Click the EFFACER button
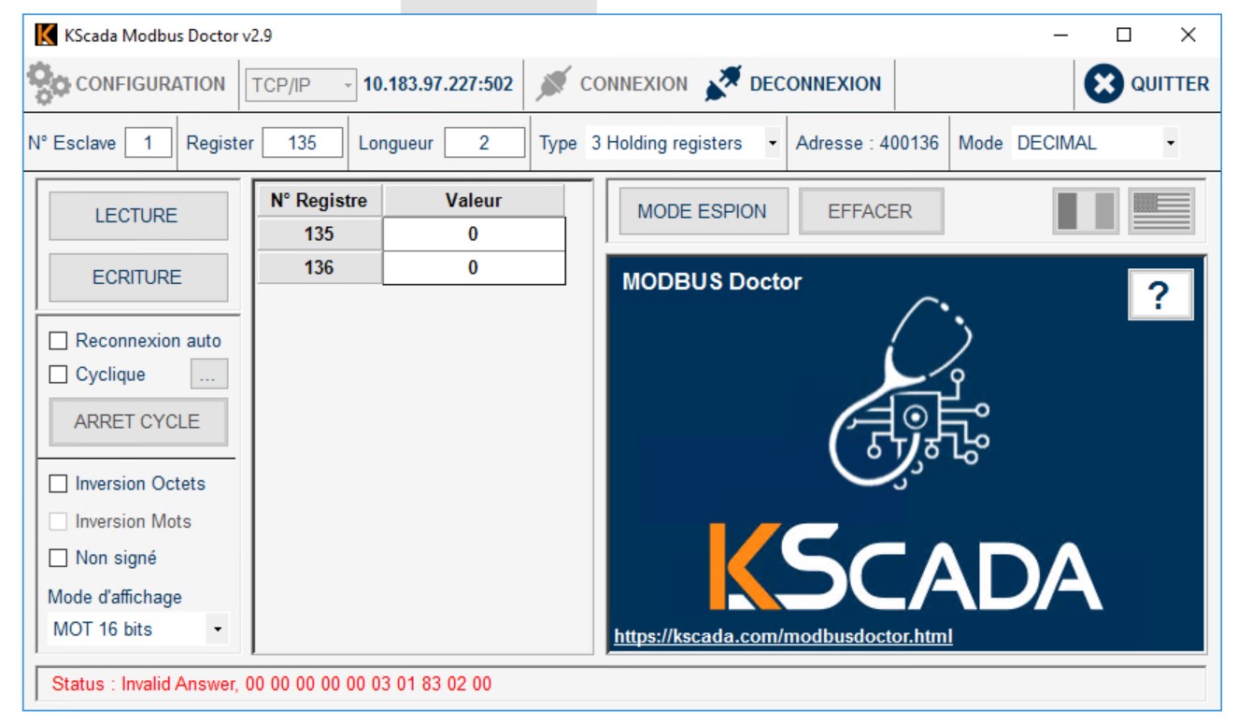Viewport: 1251px width, 723px height. click(x=870, y=211)
